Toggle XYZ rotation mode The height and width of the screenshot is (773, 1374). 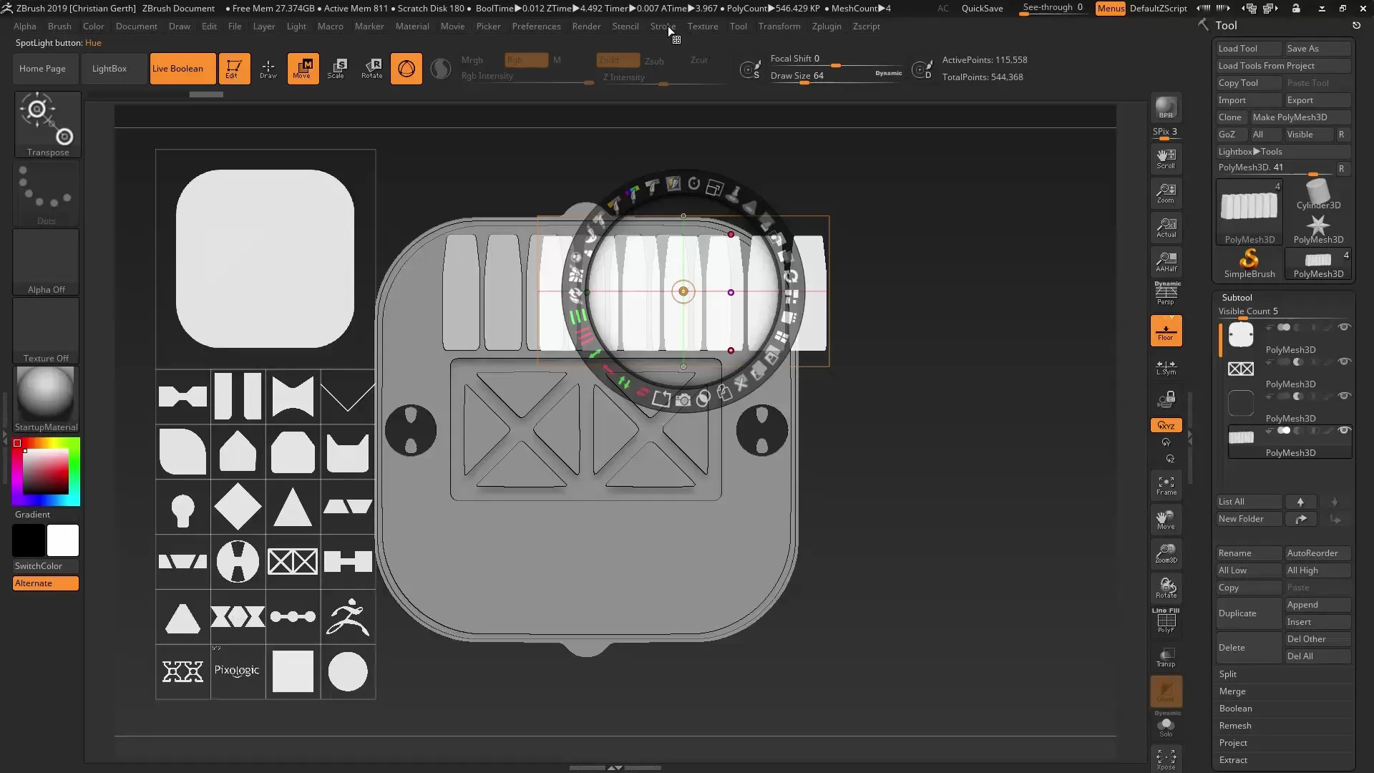point(1166,425)
